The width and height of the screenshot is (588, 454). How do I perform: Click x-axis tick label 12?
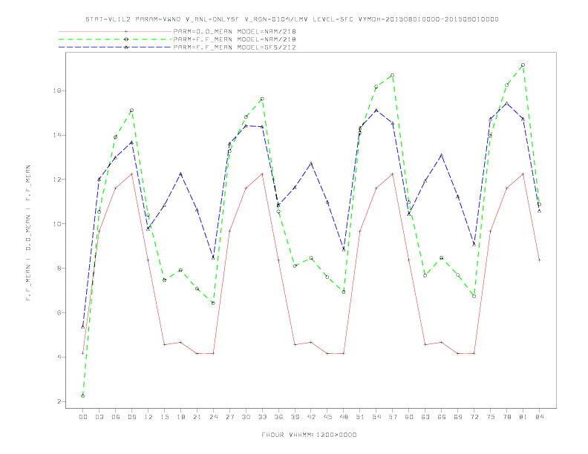point(148,417)
